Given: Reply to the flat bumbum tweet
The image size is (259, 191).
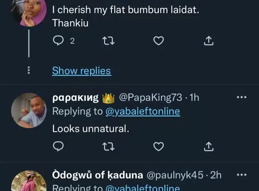Looking at the screenshot, I should tap(58, 41).
